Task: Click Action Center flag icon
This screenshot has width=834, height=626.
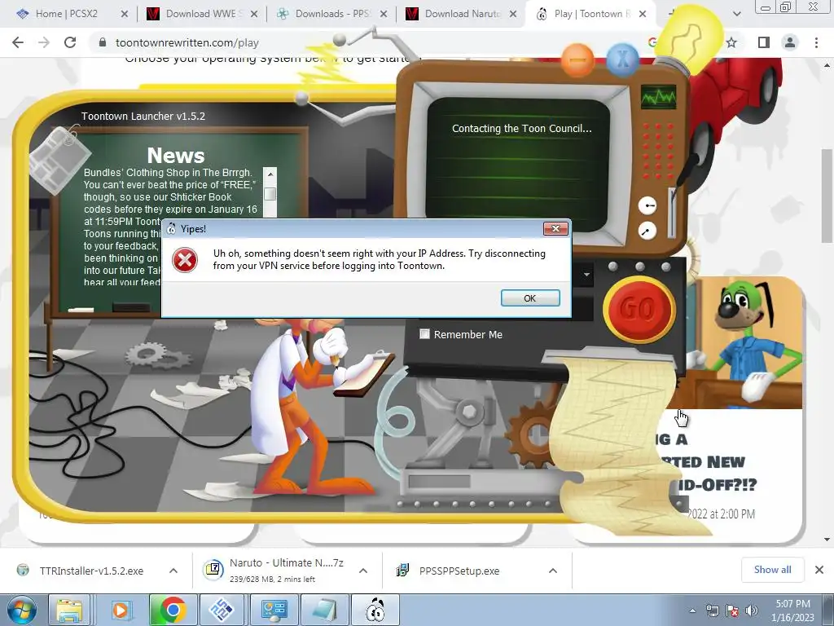Action: pos(732,611)
